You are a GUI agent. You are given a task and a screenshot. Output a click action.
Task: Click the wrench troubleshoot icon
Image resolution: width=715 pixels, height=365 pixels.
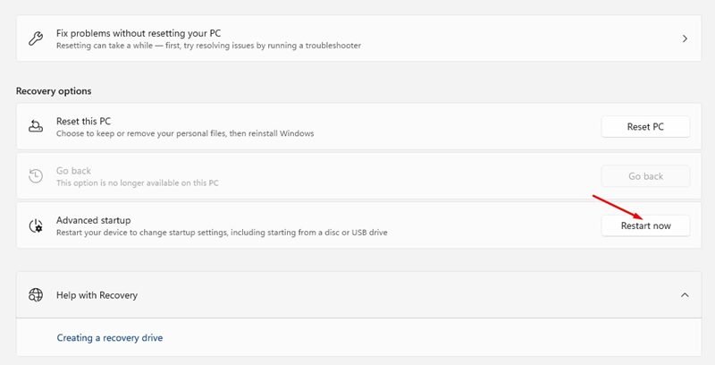[x=36, y=38]
